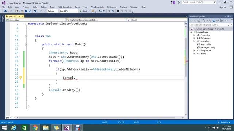Click in the Quick Launch search box
The height and width of the screenshot is (131, 234).
coord(199,3)
